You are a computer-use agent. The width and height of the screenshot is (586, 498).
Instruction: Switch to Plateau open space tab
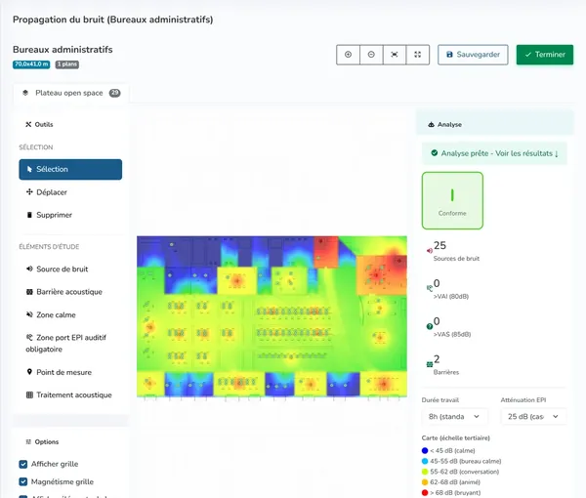pos(71,93)
